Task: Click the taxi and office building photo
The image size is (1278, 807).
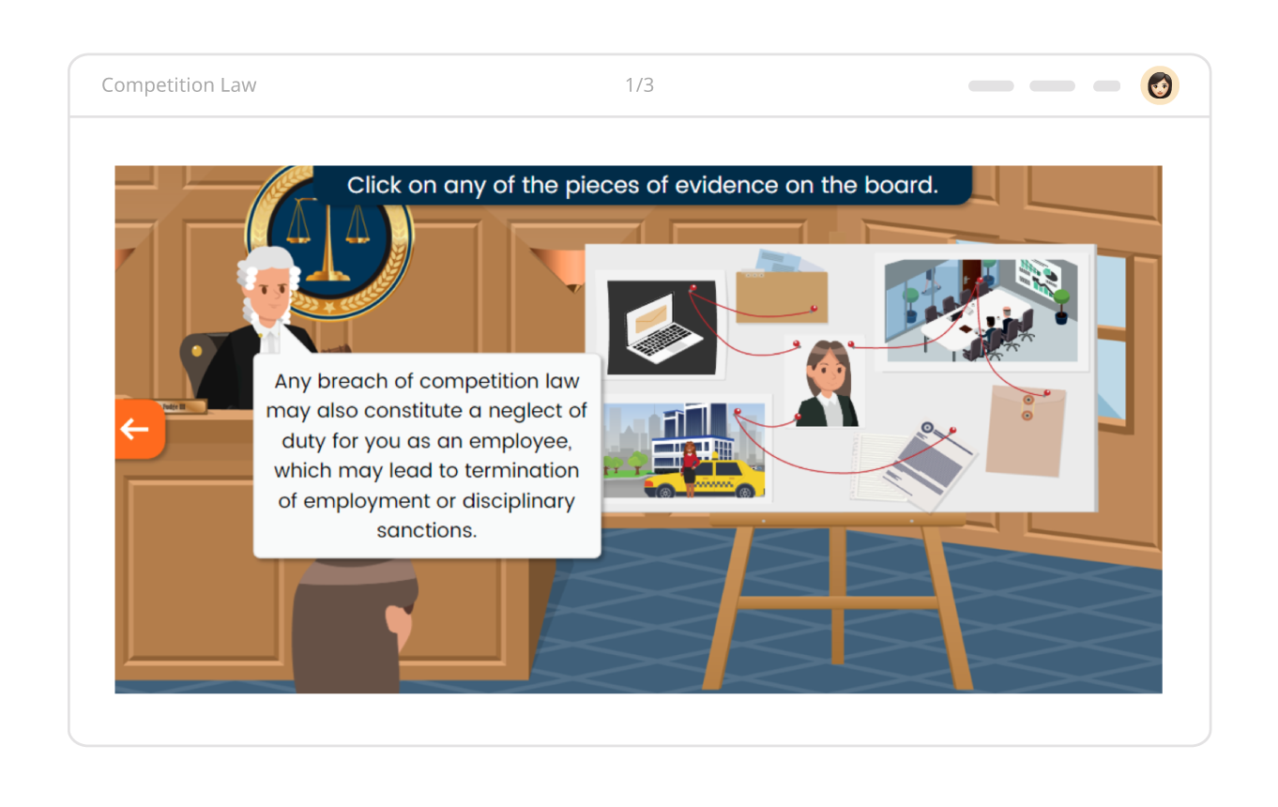Action: click(685, 450)
